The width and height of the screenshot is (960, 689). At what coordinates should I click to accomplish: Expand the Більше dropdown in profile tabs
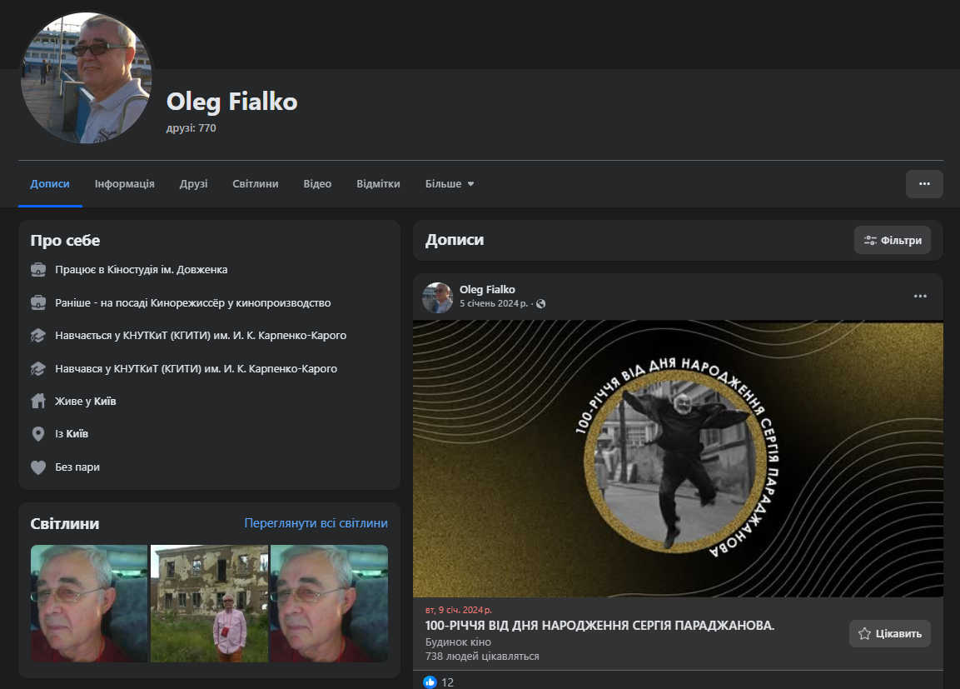(450, 184)
